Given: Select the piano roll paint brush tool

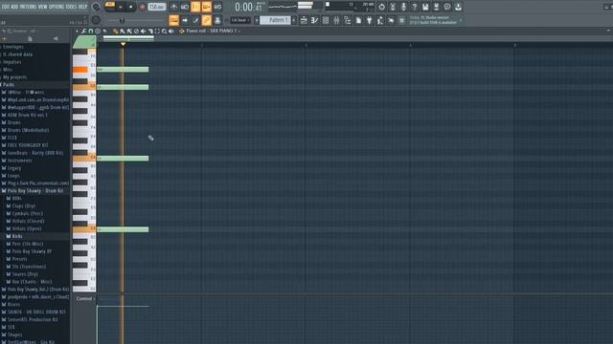Looking at the screenshot, I should pos(123,32).
